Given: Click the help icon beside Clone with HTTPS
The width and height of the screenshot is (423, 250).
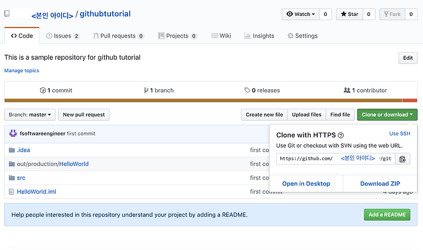Looking at the screenshot, I should click(340, 135).
